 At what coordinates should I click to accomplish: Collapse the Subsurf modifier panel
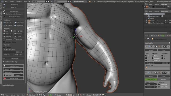click(146, 73)
